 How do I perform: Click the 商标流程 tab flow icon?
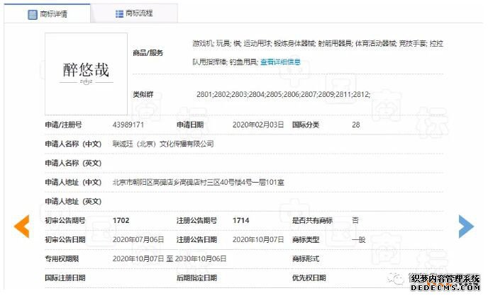(x=119, y=13)
